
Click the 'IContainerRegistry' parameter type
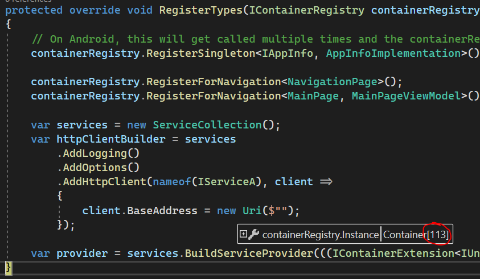307,10
